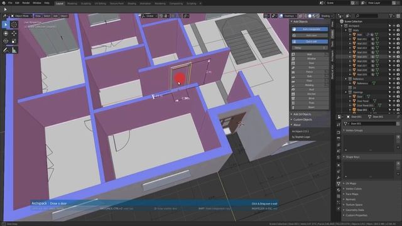Expand the Custom Objects panel
Screen dimensions: 402x226
(x=303, y=120)
